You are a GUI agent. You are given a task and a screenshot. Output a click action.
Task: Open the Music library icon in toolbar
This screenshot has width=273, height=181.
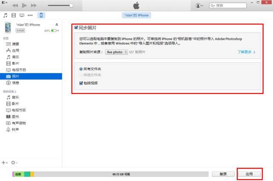pyautogui.click(x=6, y=15)
